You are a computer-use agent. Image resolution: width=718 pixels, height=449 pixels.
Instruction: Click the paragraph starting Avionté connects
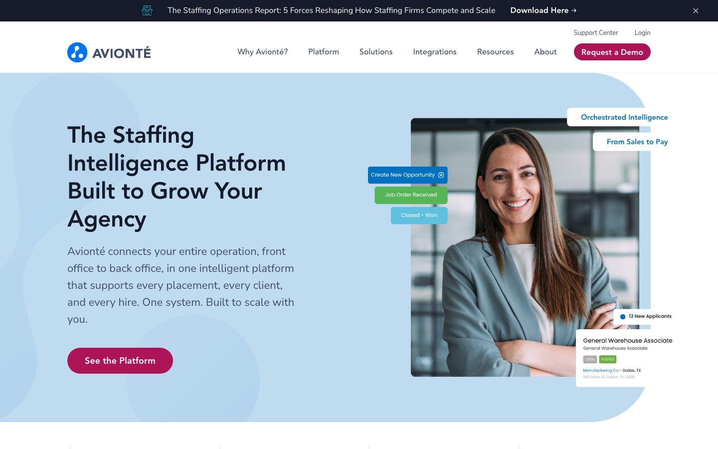point(181,285)
